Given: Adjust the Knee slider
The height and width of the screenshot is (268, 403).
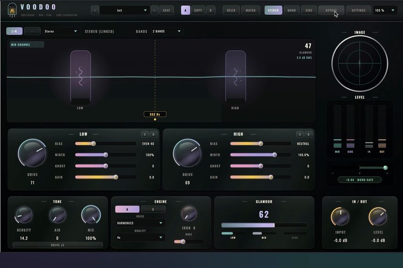Looking at the screenshot, I should coord(189,241).
